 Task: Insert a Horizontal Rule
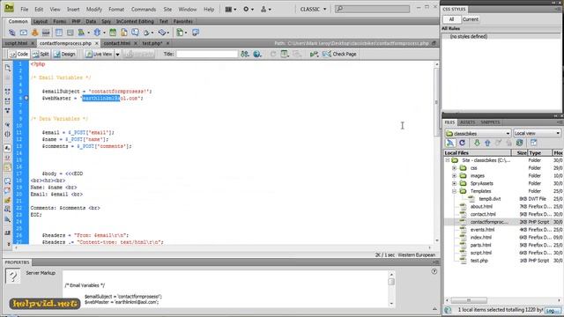click(46, 33)
